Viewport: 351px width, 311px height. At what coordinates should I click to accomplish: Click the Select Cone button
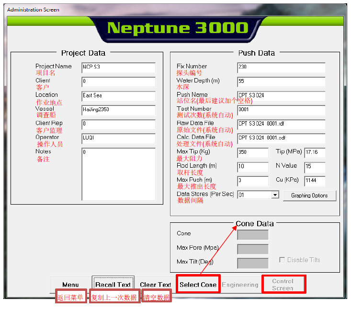198,285
